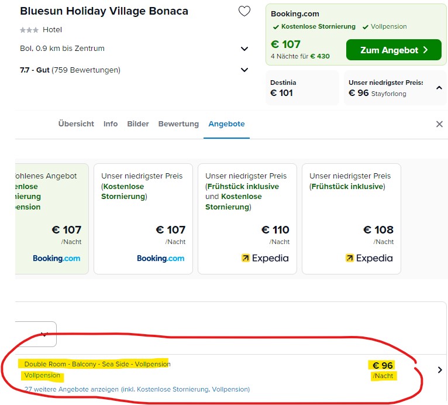Choose the Expedia Frühstück inklusive € 108 card
Screen dimensions: 448x405
351,219
